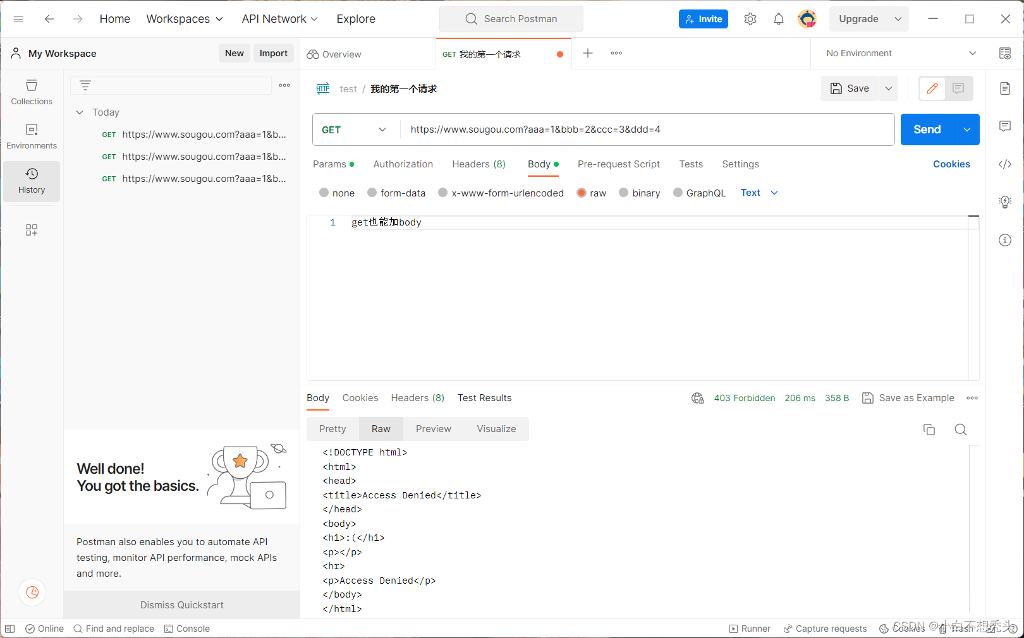Click the Search Postman field
Viewport: 1024px width, 638px height.
pos(511,19)
